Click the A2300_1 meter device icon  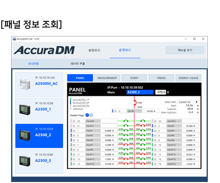tap(25, 109)
